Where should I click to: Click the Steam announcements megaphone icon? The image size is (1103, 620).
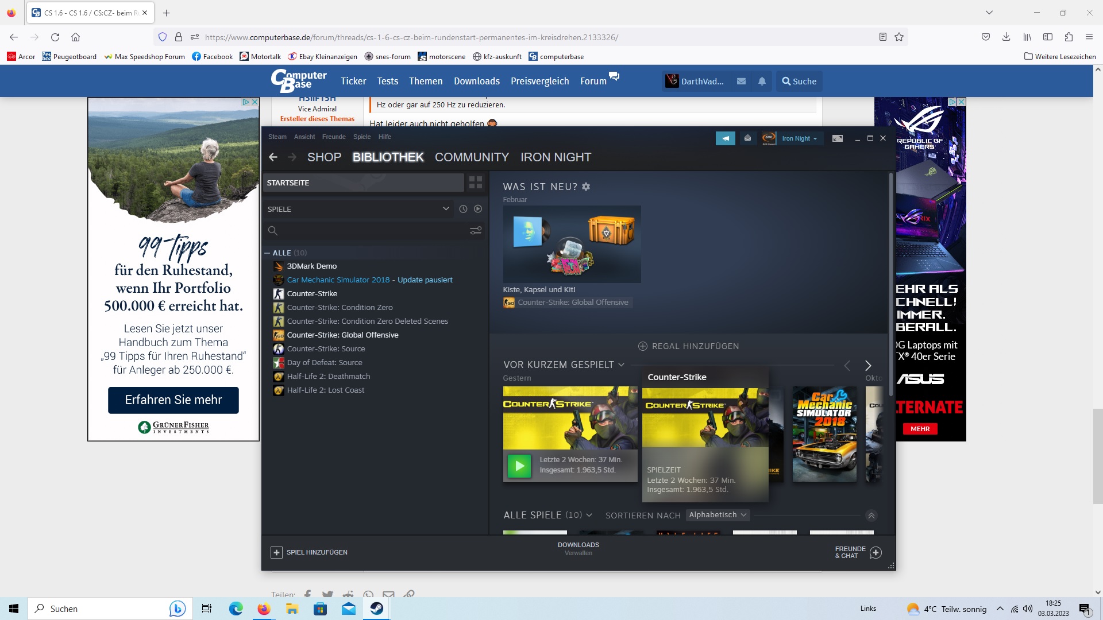pos(725,138)
